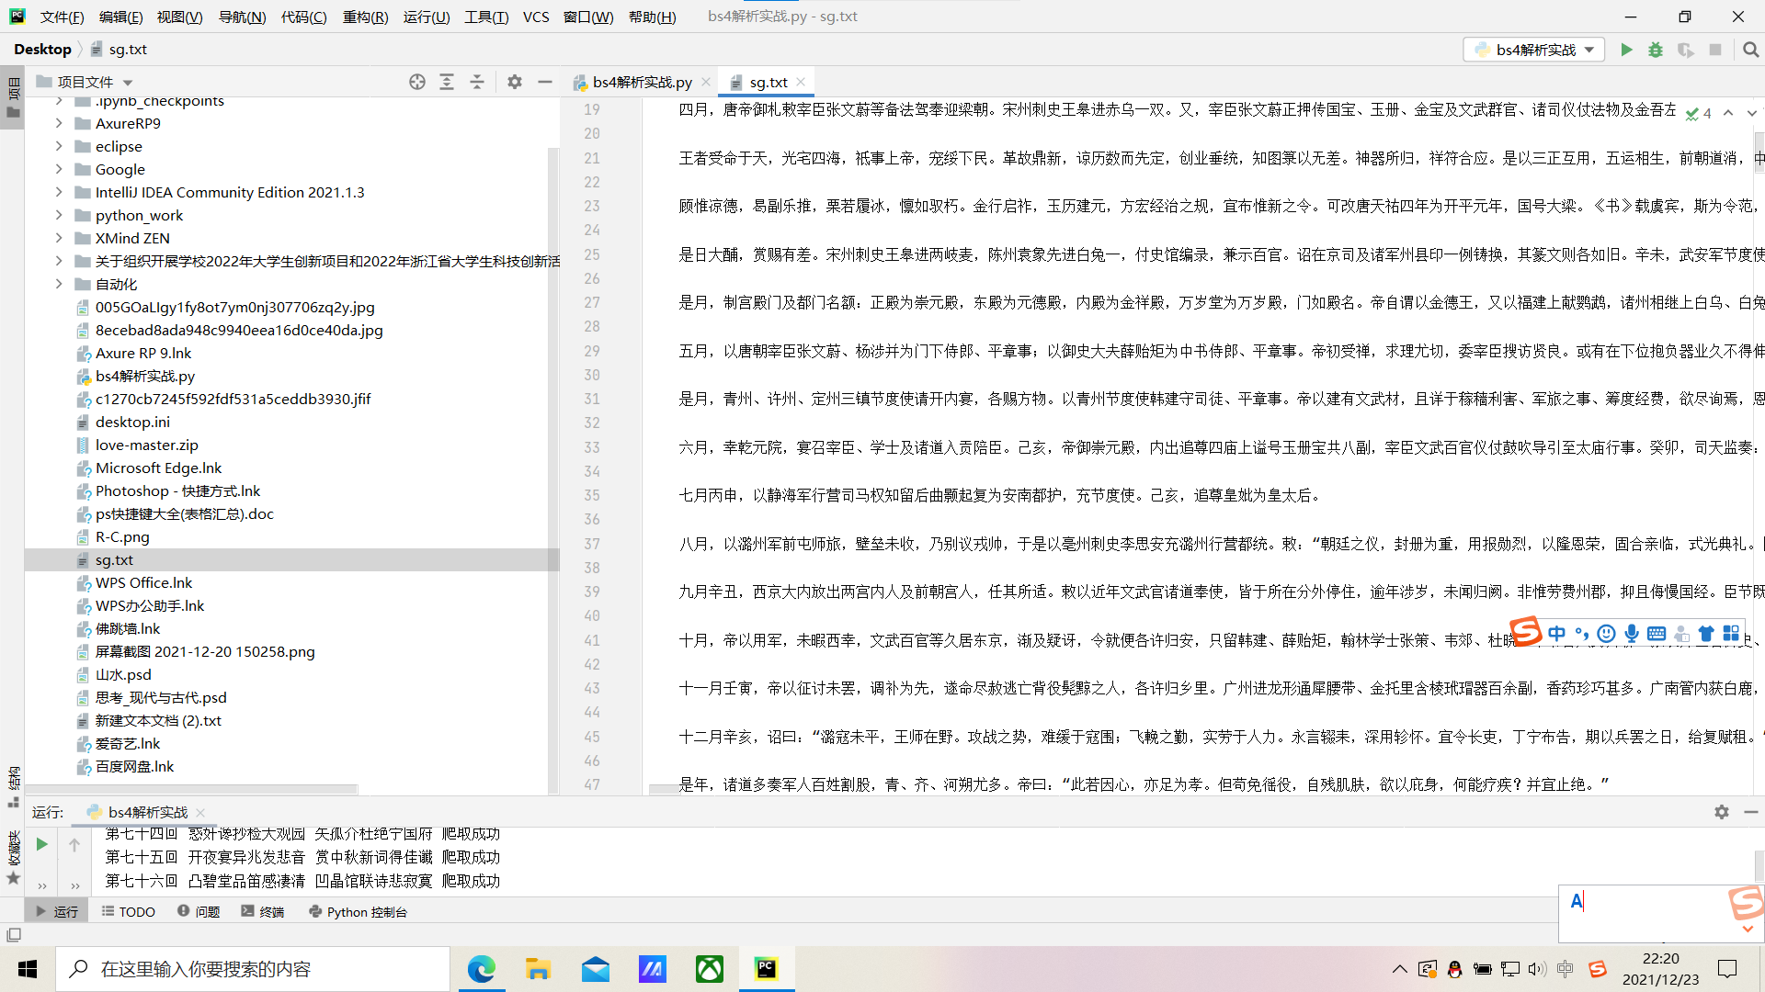Open run configuration dropdown bs4解析实战
The height and width of the screenshot is (992, 1765).
click(x=1534, y=50)
